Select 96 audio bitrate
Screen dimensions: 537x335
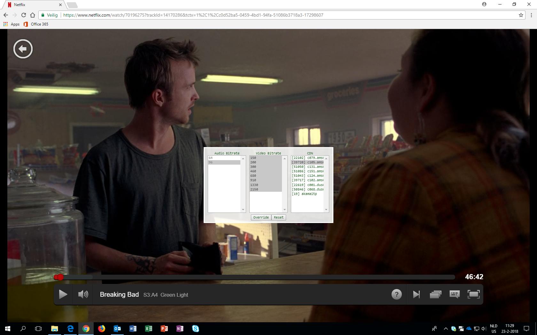(224, 162)
